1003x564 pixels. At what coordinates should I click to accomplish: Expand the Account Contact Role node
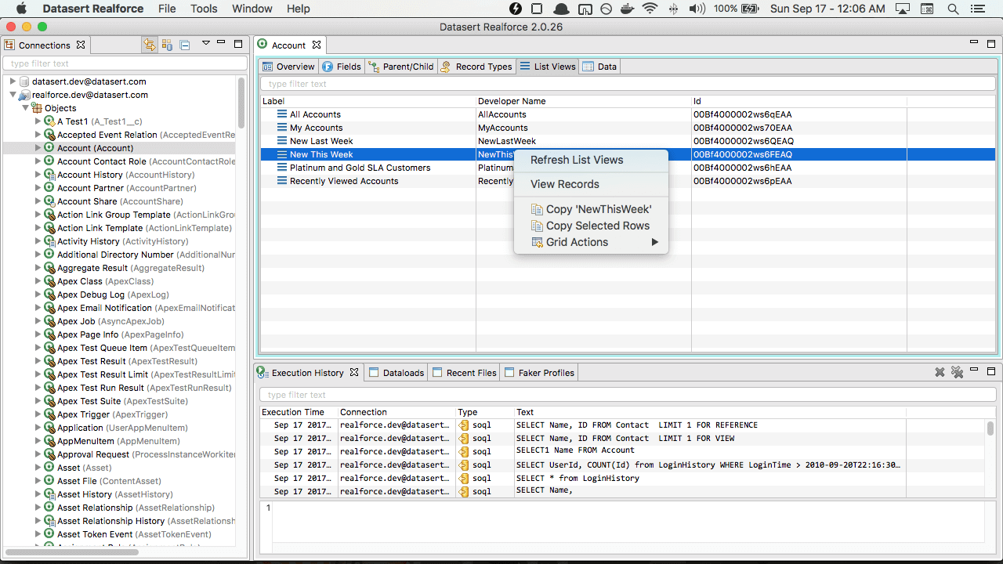pyautogui.click(x=38, y=161)
